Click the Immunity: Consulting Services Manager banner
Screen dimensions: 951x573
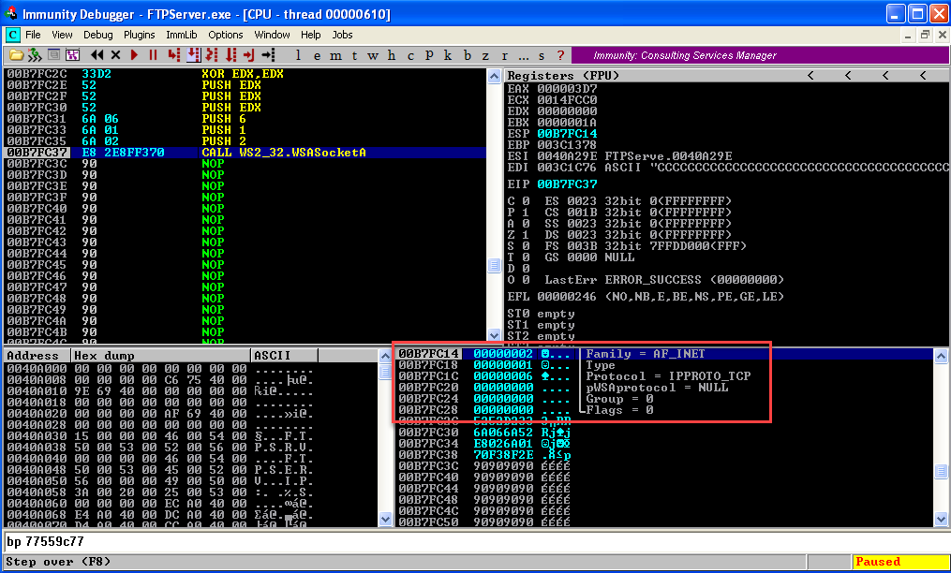[760, 56]
